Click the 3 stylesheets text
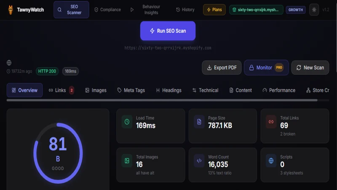 292,173
